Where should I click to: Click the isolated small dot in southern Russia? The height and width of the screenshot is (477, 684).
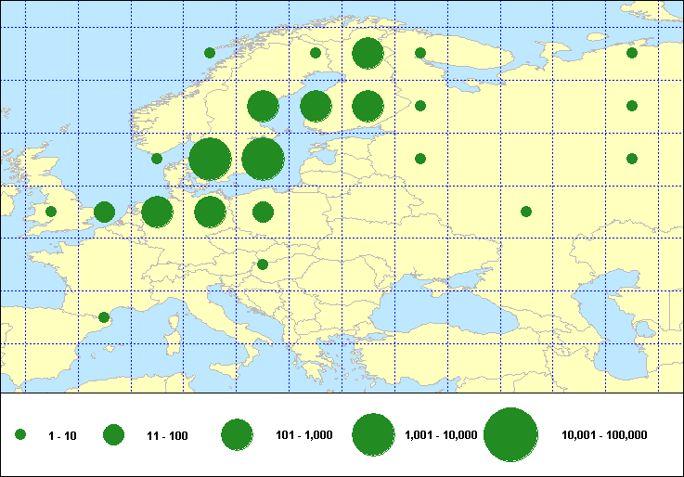(526, 212)
